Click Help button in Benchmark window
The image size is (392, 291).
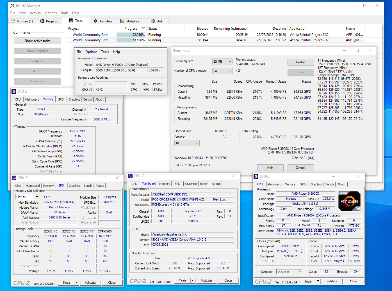(x=270, y=168)
